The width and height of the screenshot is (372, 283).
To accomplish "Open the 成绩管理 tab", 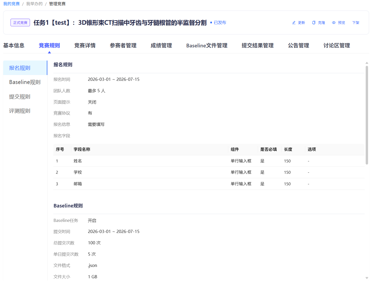I will (x=161, y=46).
